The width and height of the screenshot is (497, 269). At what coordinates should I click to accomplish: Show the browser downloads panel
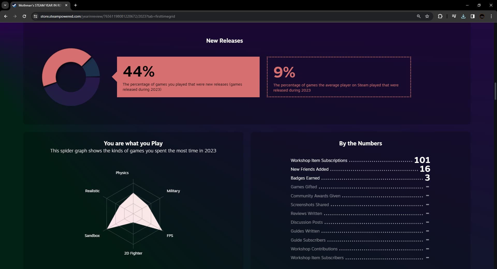tap(463, 16)
